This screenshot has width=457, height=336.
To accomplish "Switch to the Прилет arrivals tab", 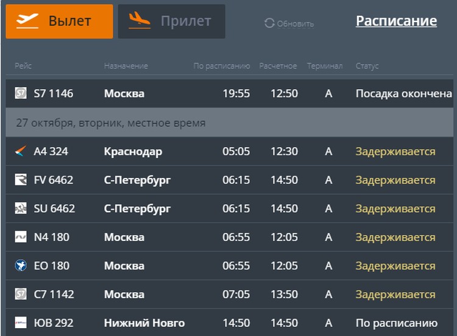I will click(x=171, y=21).
